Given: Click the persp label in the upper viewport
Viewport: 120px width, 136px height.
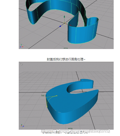Looking at the screenshot, I should tap(66, 48).
